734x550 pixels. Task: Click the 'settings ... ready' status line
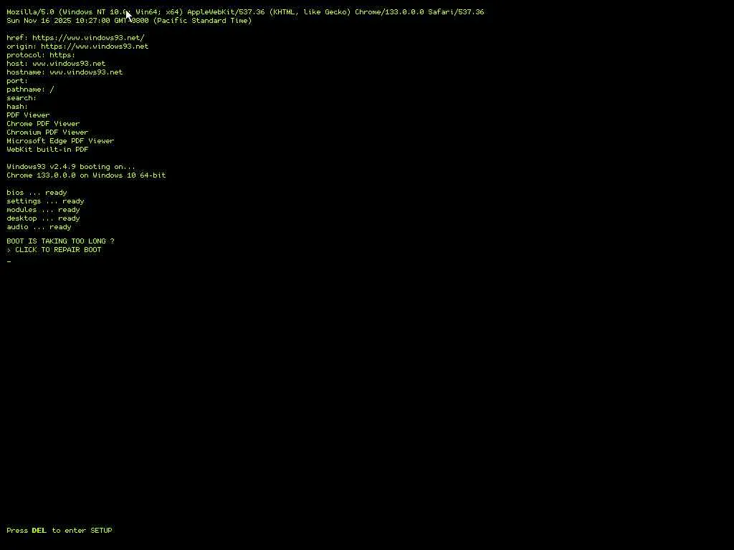45,201
